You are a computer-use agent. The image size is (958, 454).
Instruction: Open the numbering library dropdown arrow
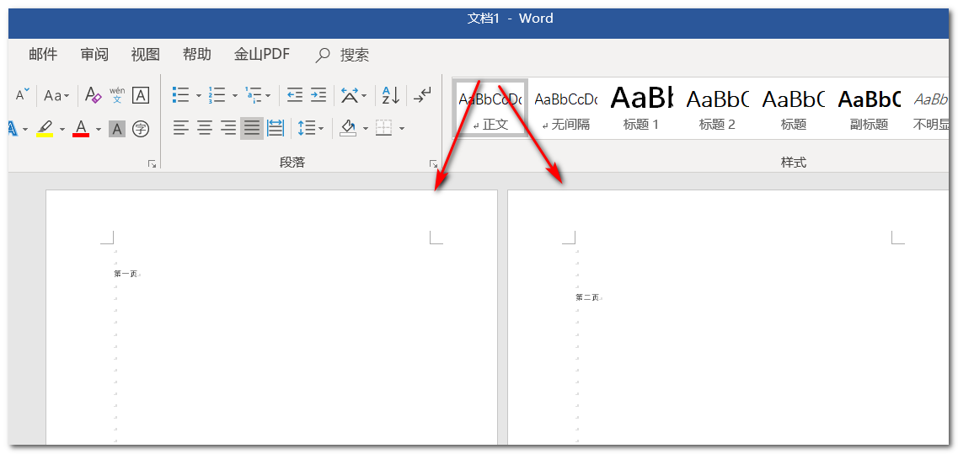pyautogui.click(x=234, y=96)
